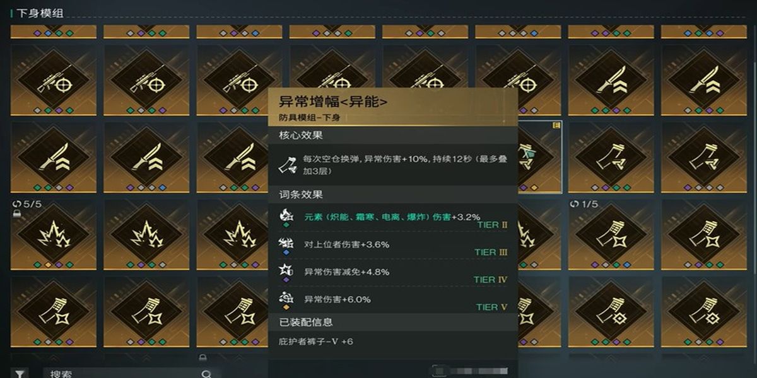Click the 庇护者裤子-V +6 equipped item link
The width and height of the screenshot is (757, 378).
pyautogui.click(x=315, y=341)
